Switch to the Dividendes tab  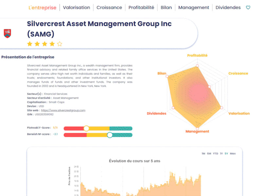[x=228, y=8]
